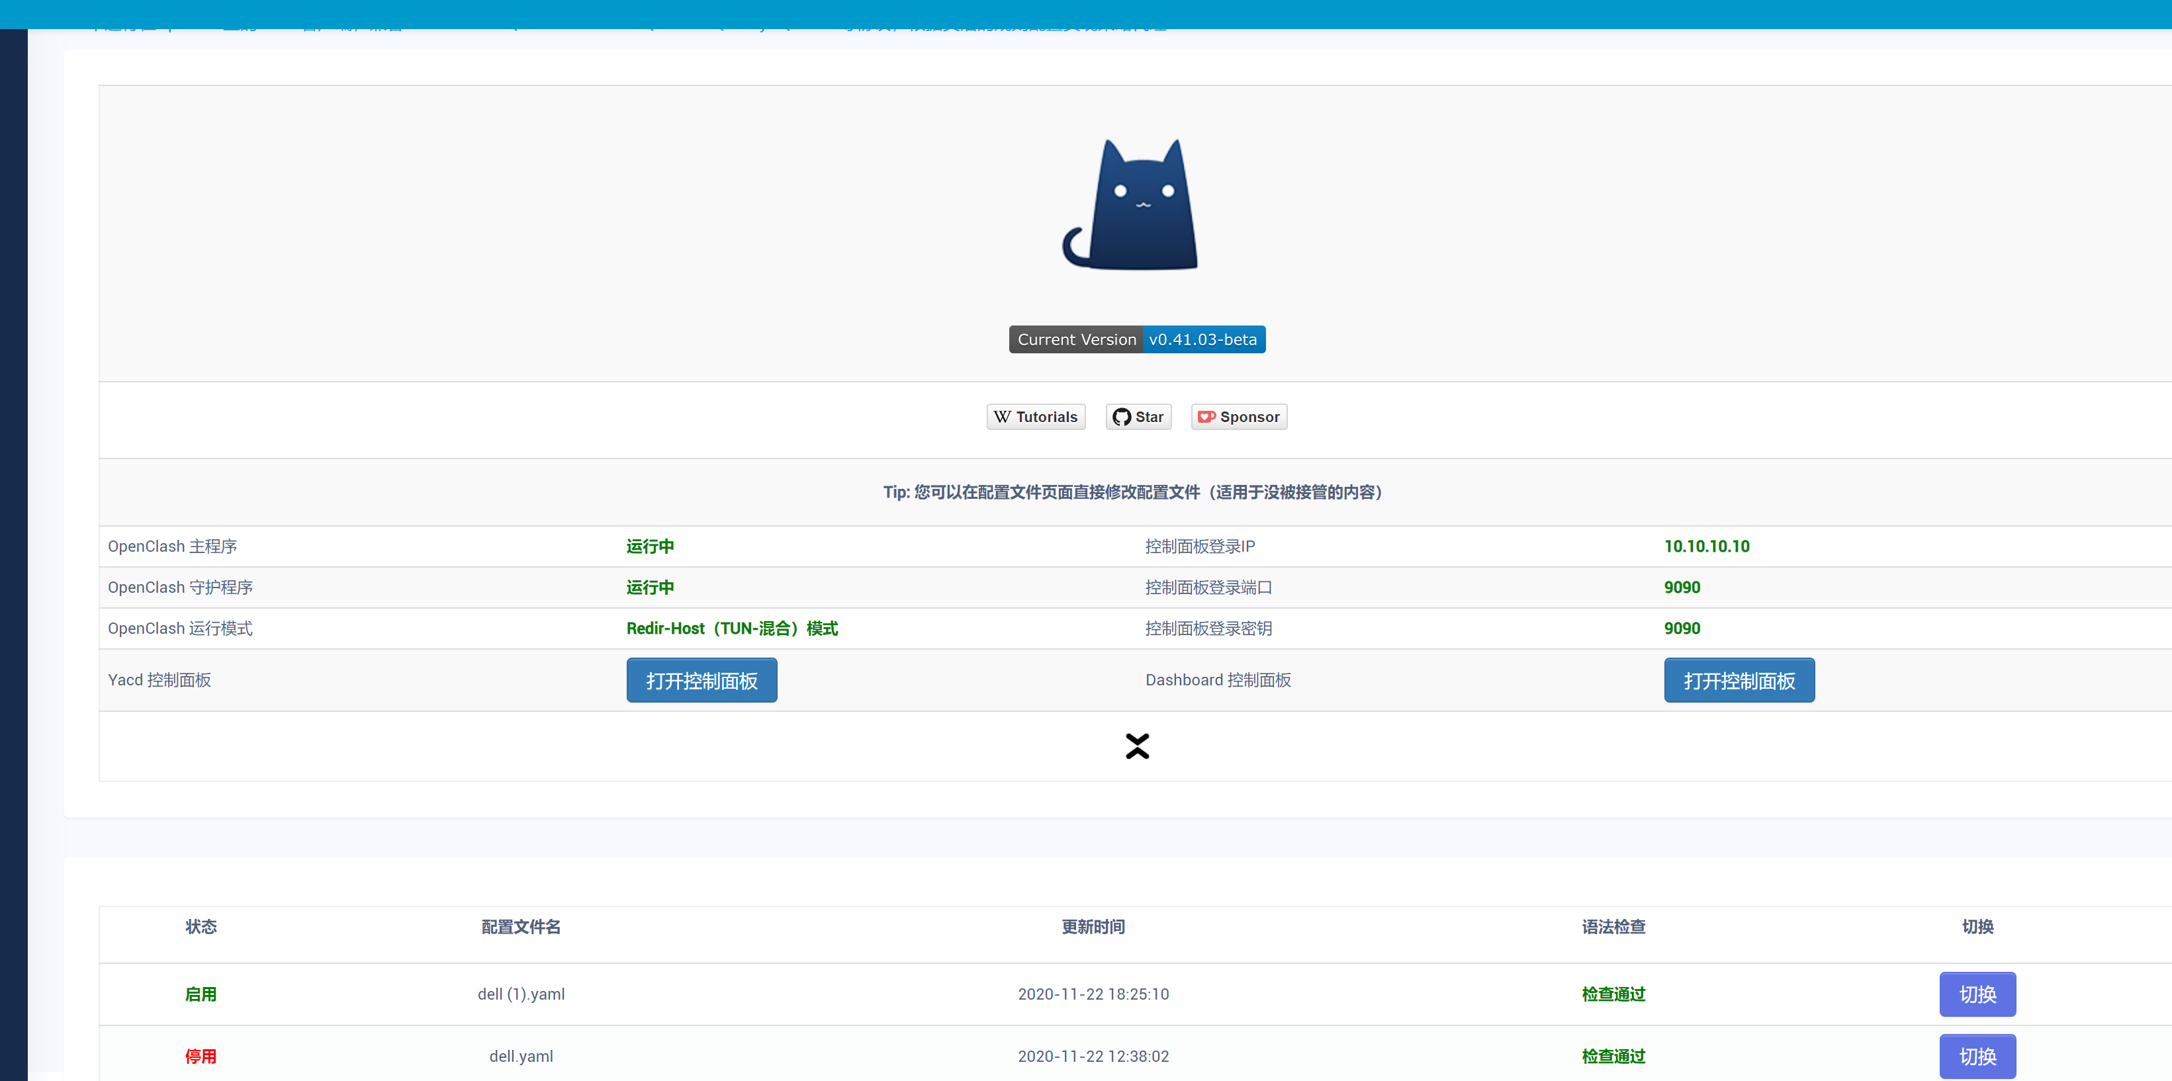Click the 配置文件名 column header
The width and height of the screenshot is (2172, 1081).
click(x=520, y=927)
